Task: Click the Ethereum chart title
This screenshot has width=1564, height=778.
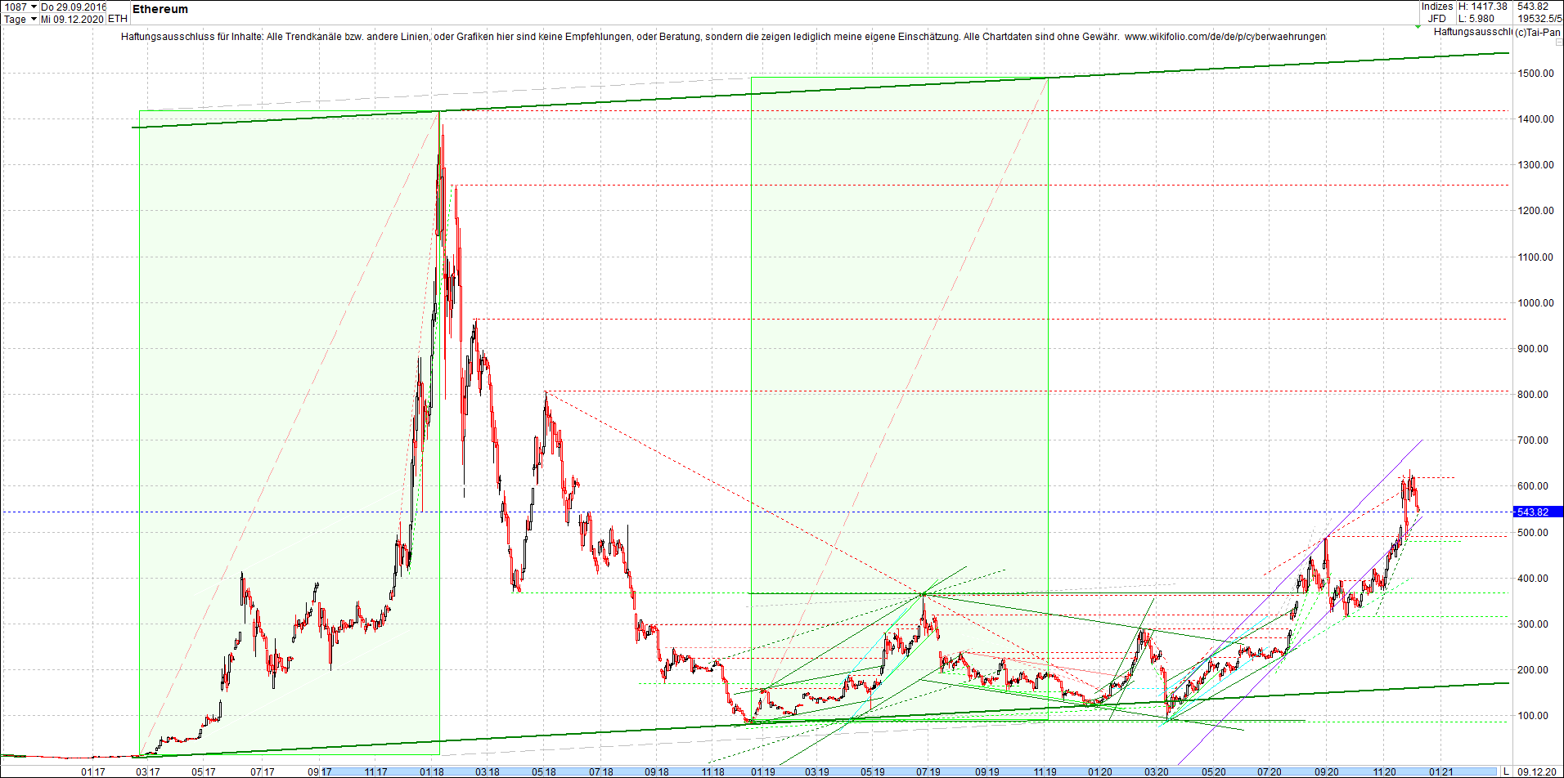Action: (x=160, y=9)
